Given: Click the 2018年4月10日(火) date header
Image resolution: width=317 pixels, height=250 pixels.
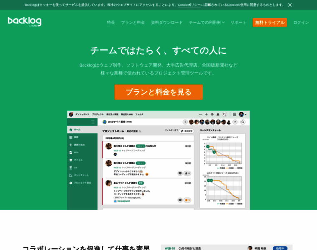Looking at the screenshot, I should [x=115, y=138].
